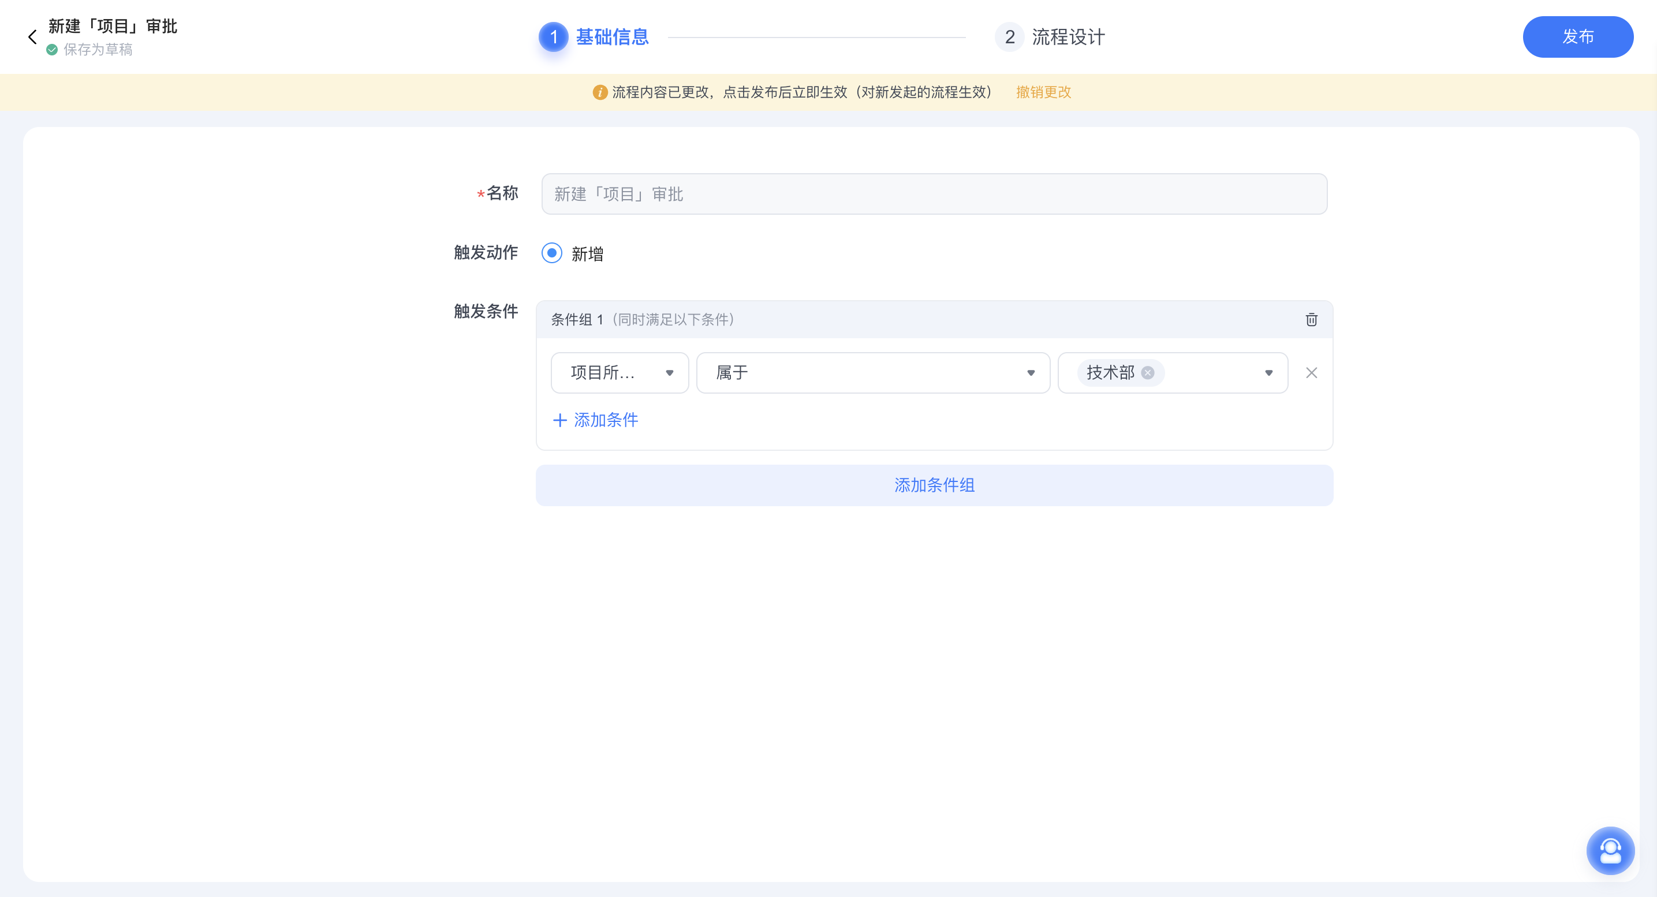Click the 发布 publish button
The width and height of the screenshot is (1657, 897).
[x=1577, y=36]
